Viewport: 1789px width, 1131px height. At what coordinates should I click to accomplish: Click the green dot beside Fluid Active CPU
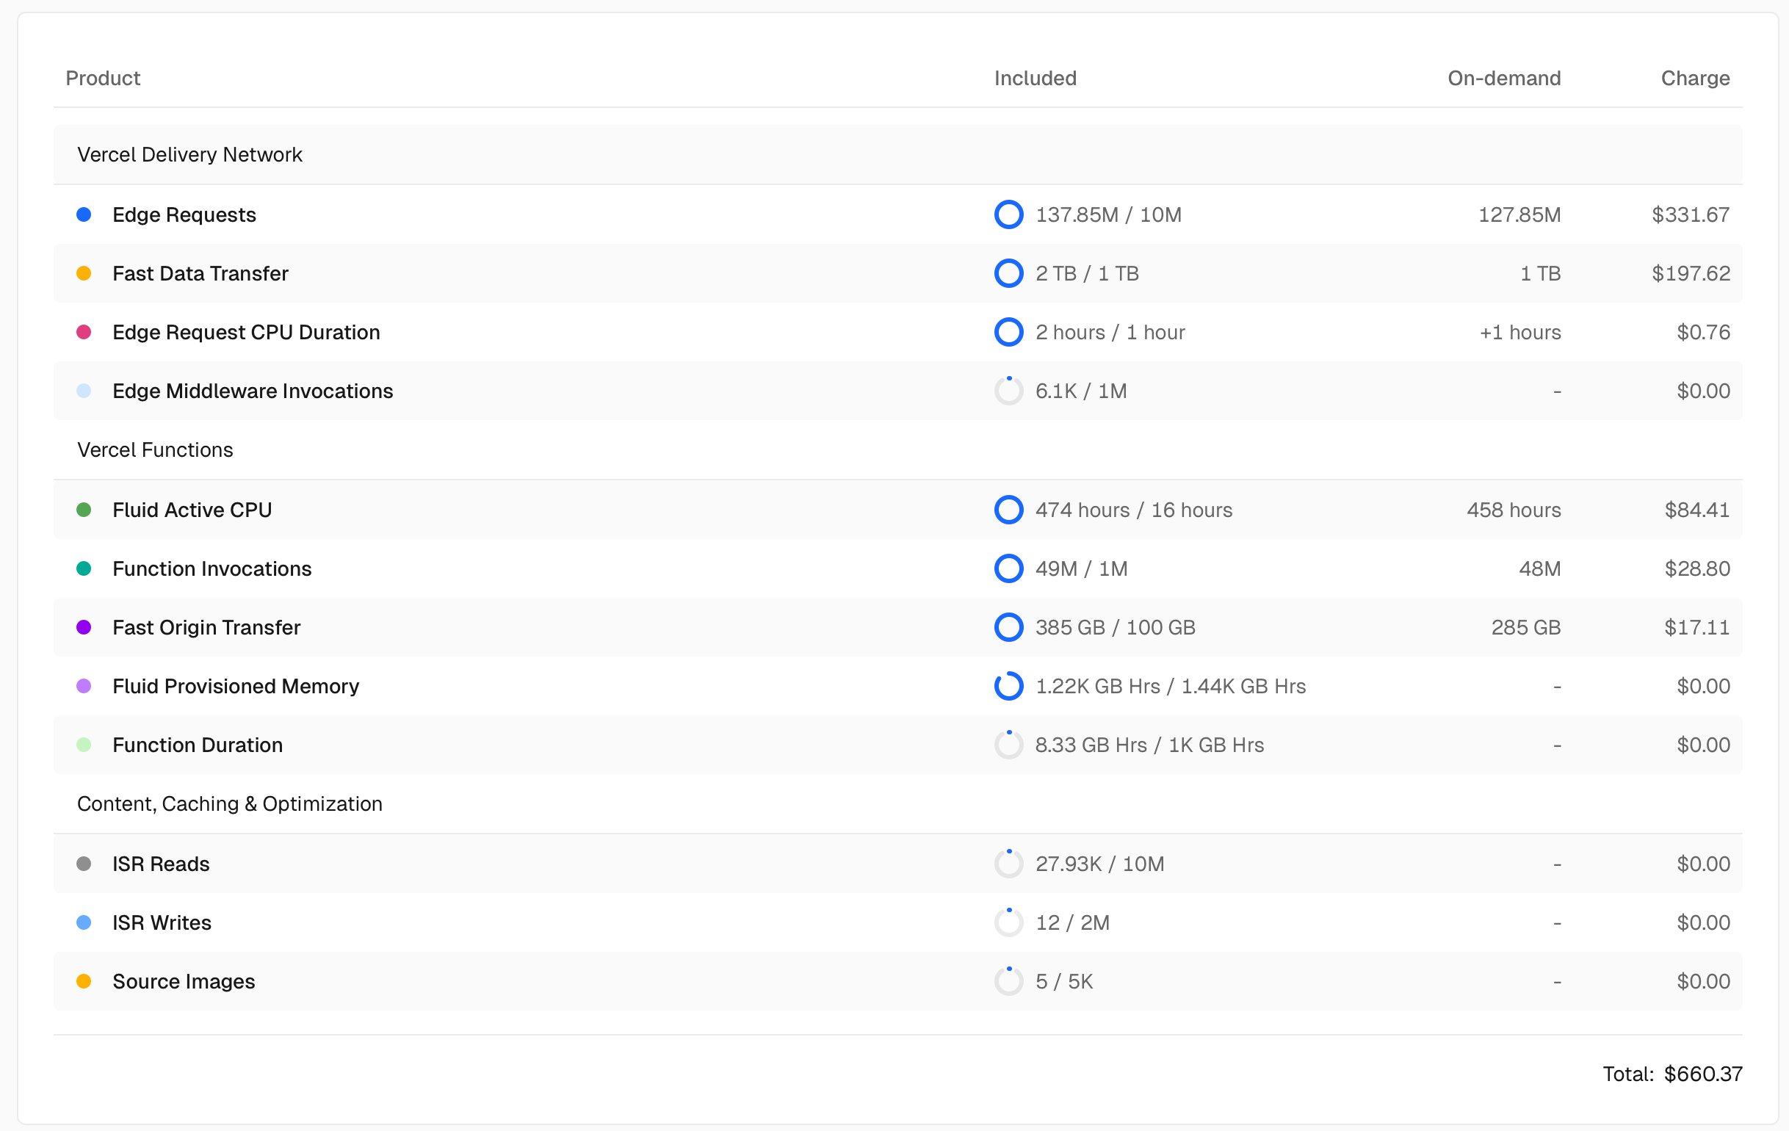point(84,510)
